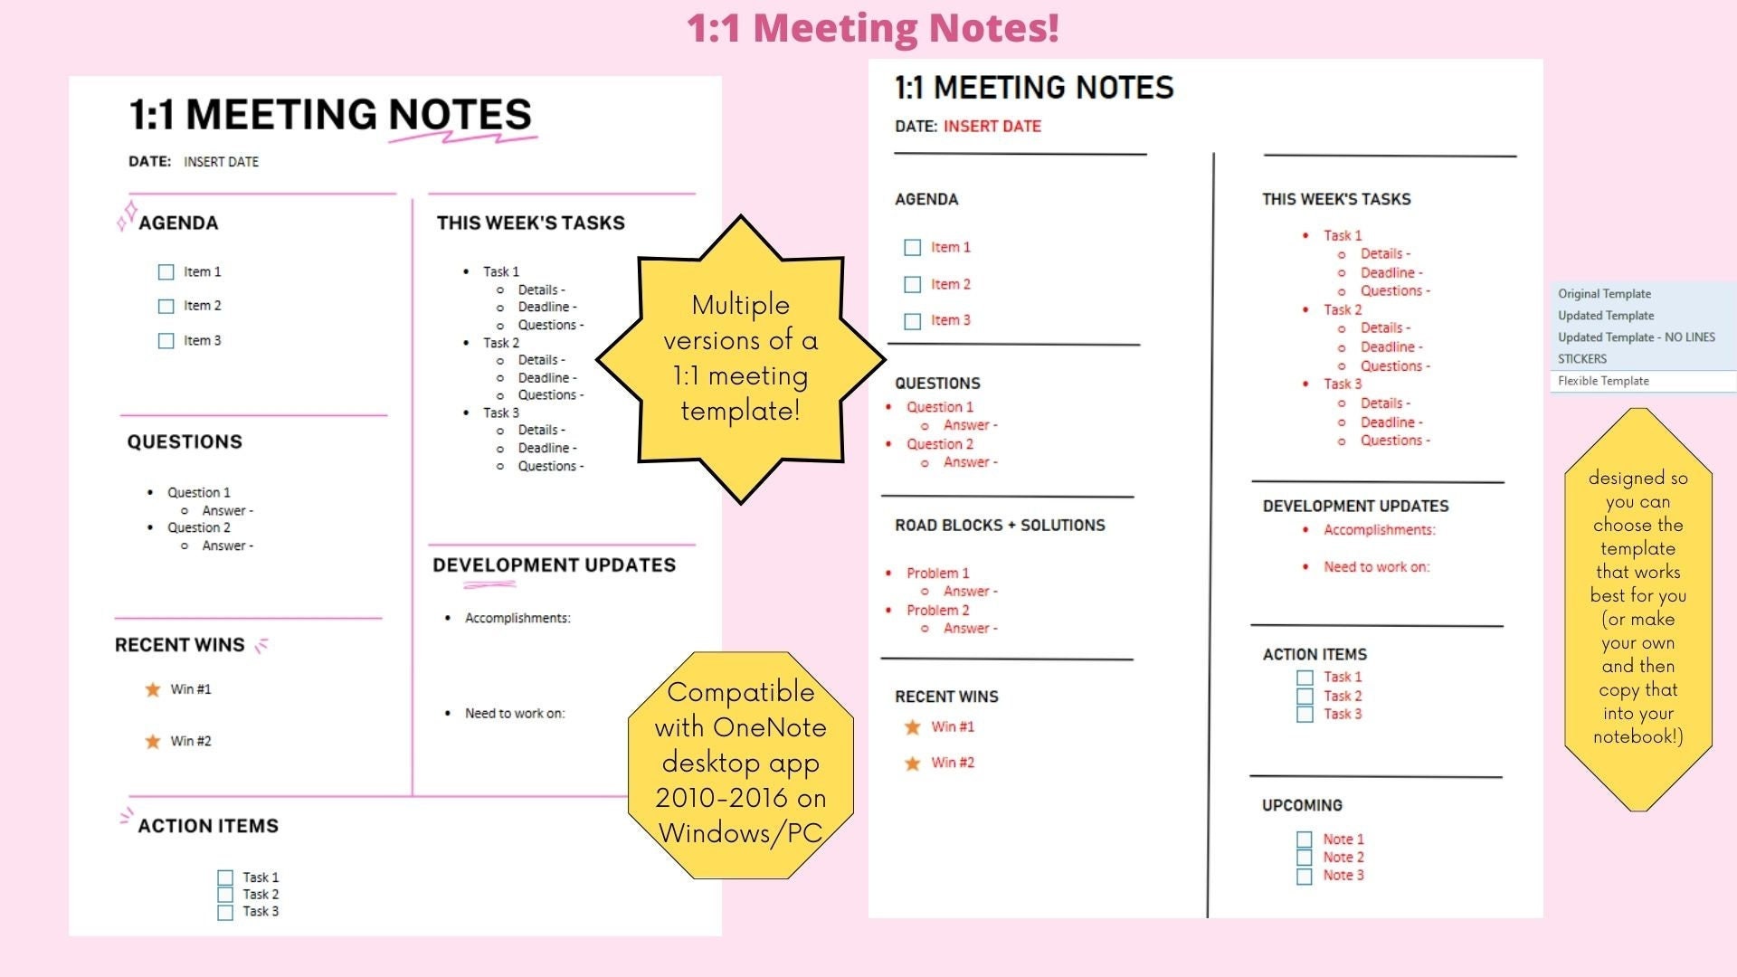
Task: Expand the Updated Template NO LINES option
Action: tap(1636, 336)
